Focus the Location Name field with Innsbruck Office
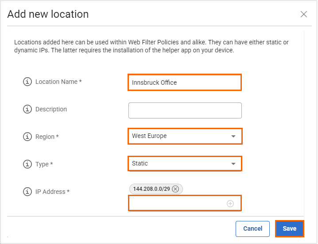The image size is (318, 244). click(185, 83)
